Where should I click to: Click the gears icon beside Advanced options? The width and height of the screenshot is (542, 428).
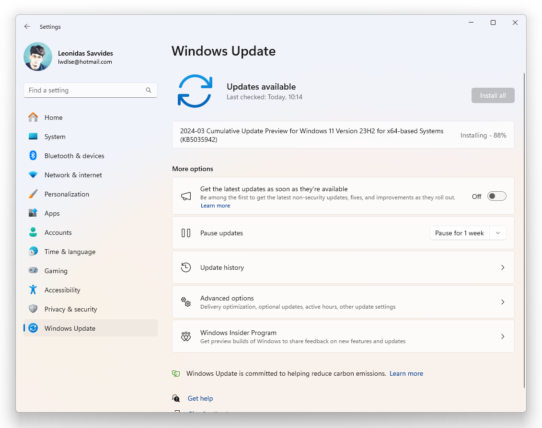pos(186,302)
